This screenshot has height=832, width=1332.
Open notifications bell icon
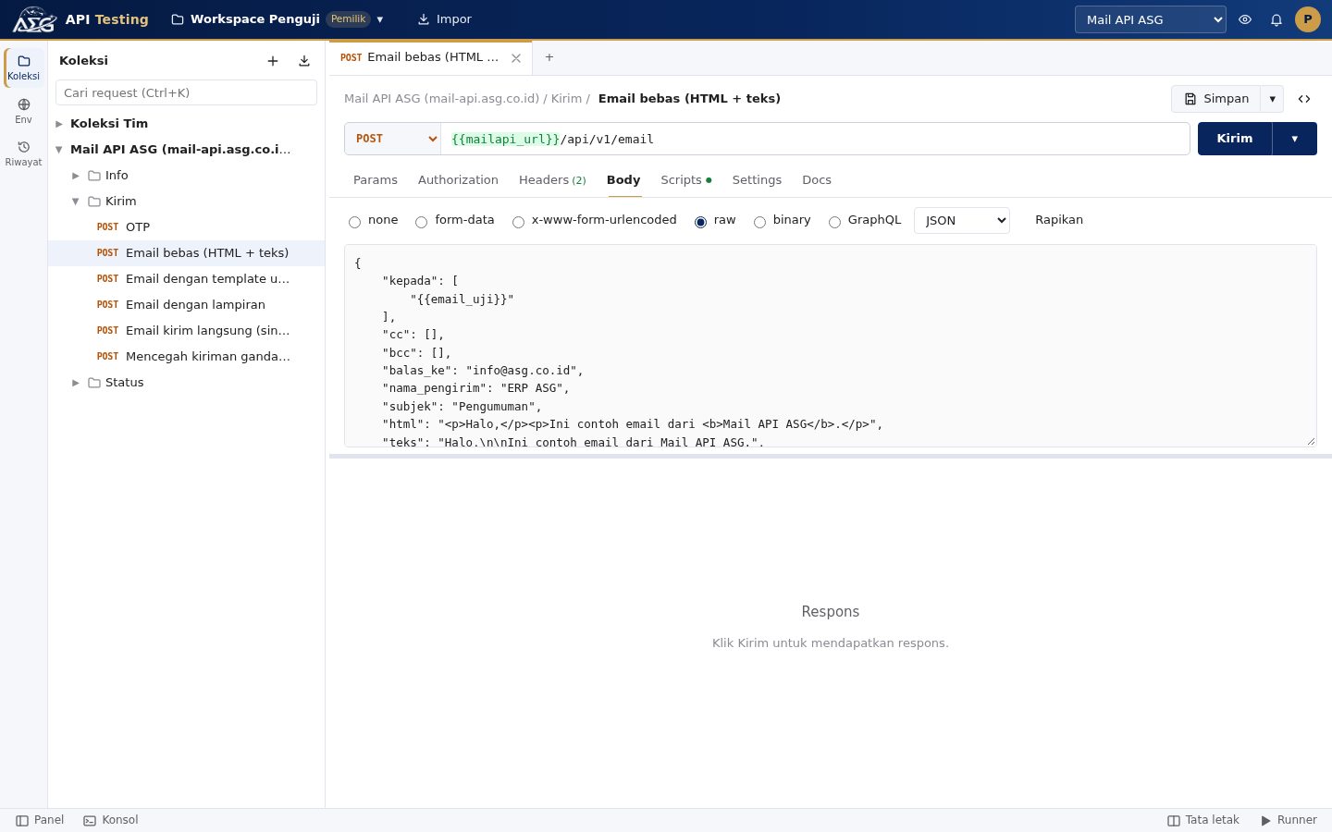(x=1276, y=19)
